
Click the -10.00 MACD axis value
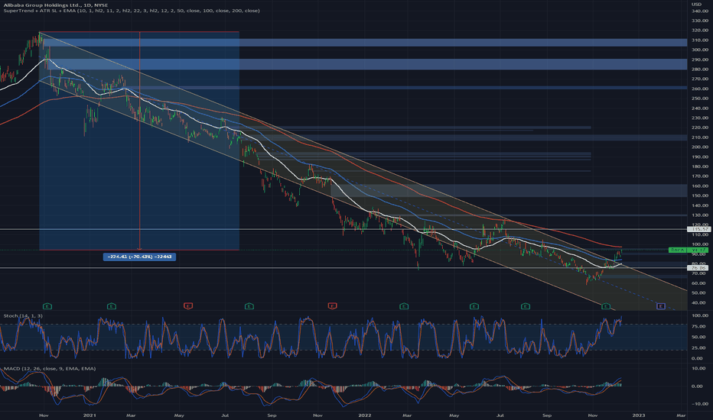(699, 404)
